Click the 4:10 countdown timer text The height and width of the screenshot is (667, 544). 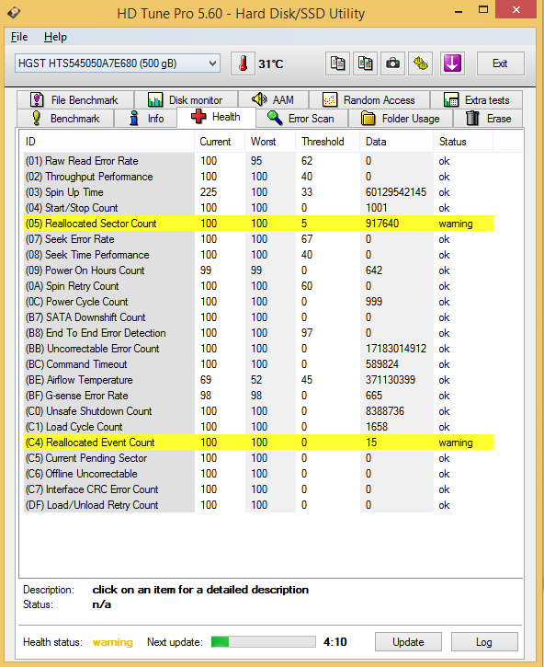(334, 641)
